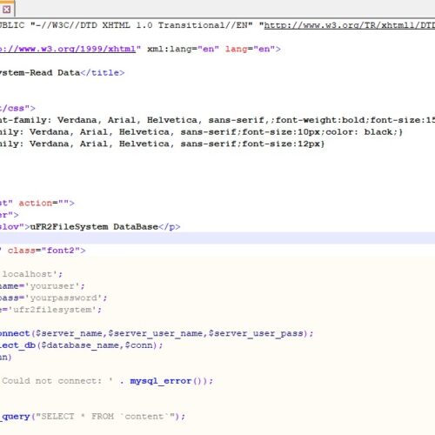Click the 'action=""' attribute
This screenshot has width=435, height=435.
(x=43, y=203)
